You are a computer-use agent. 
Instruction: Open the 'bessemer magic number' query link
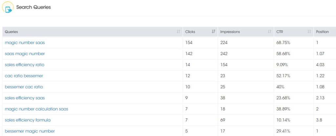pos(30,131)
